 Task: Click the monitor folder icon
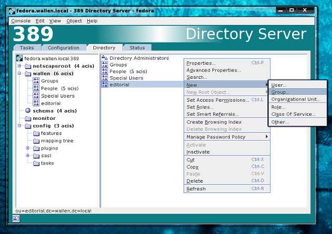pos(28,118)
